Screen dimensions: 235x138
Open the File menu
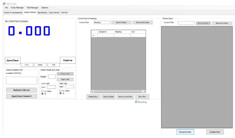coord(6,7)
